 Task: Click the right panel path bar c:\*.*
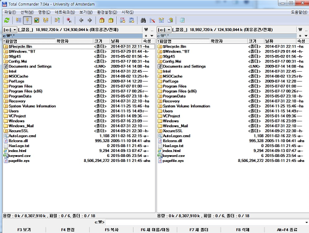pyautogui.click(x=227, y=36)
